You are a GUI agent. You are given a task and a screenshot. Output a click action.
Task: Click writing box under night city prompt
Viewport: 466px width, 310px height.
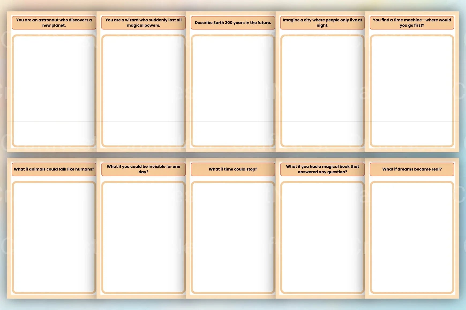pyautogui.click(x=322, y=91)
